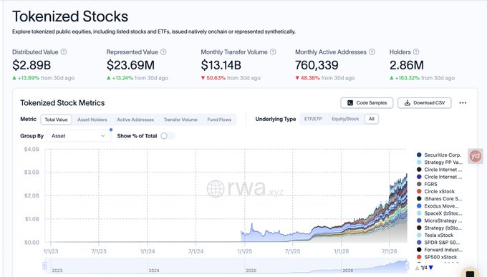The width and height of the screenshot is (487, 277).
Task: Click the Tokenized Stock Metrics title
Action: 62,103
